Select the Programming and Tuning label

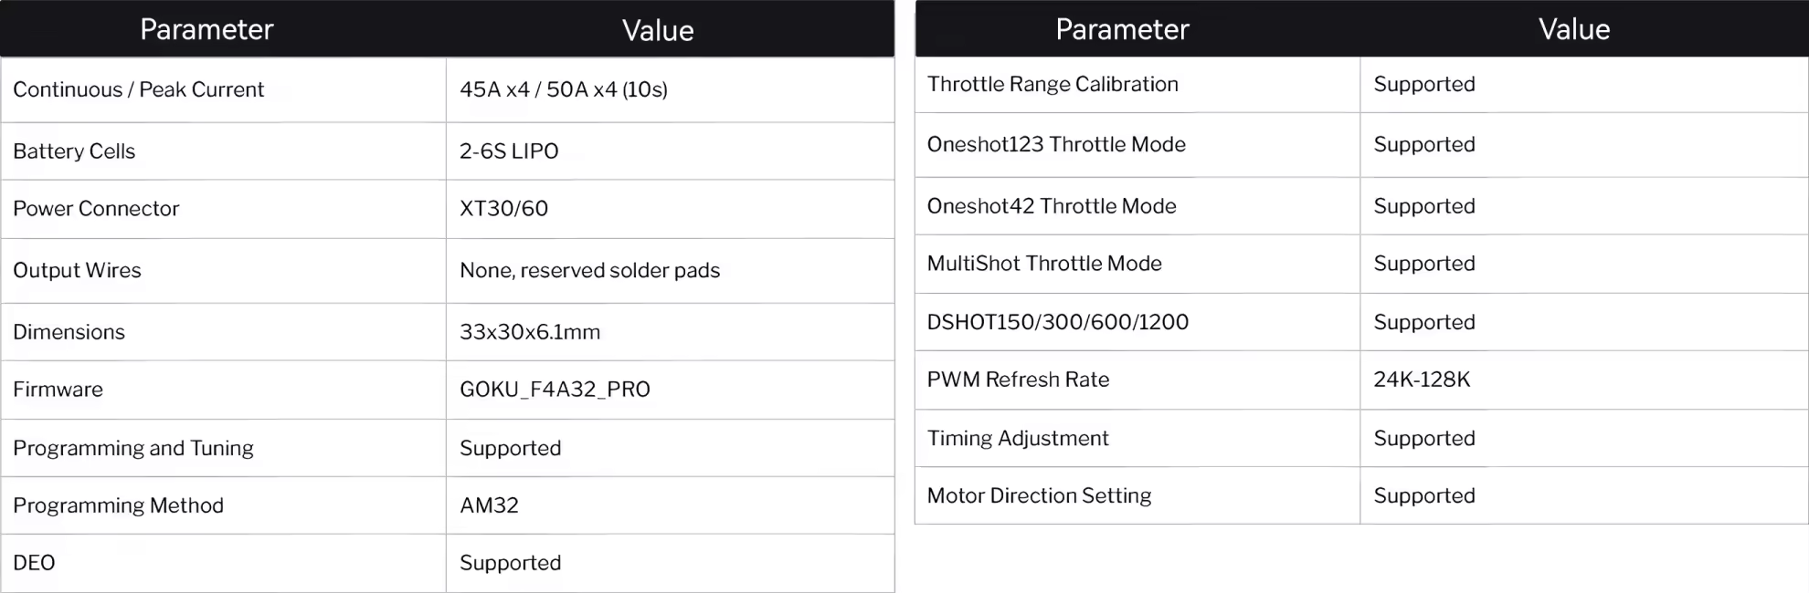pos(133,449)
